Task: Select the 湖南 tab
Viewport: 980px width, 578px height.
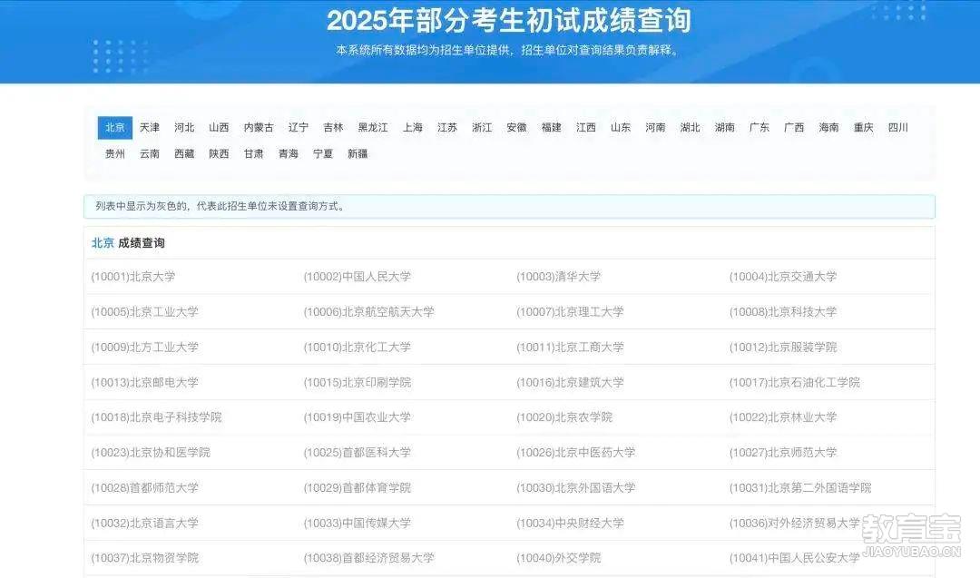Action: (725, 127)
